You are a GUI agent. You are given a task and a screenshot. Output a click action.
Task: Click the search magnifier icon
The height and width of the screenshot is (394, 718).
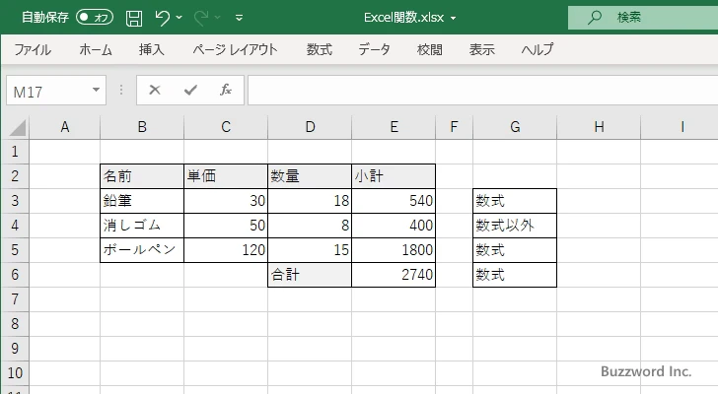pyautogui.click(x=595, y=18)
